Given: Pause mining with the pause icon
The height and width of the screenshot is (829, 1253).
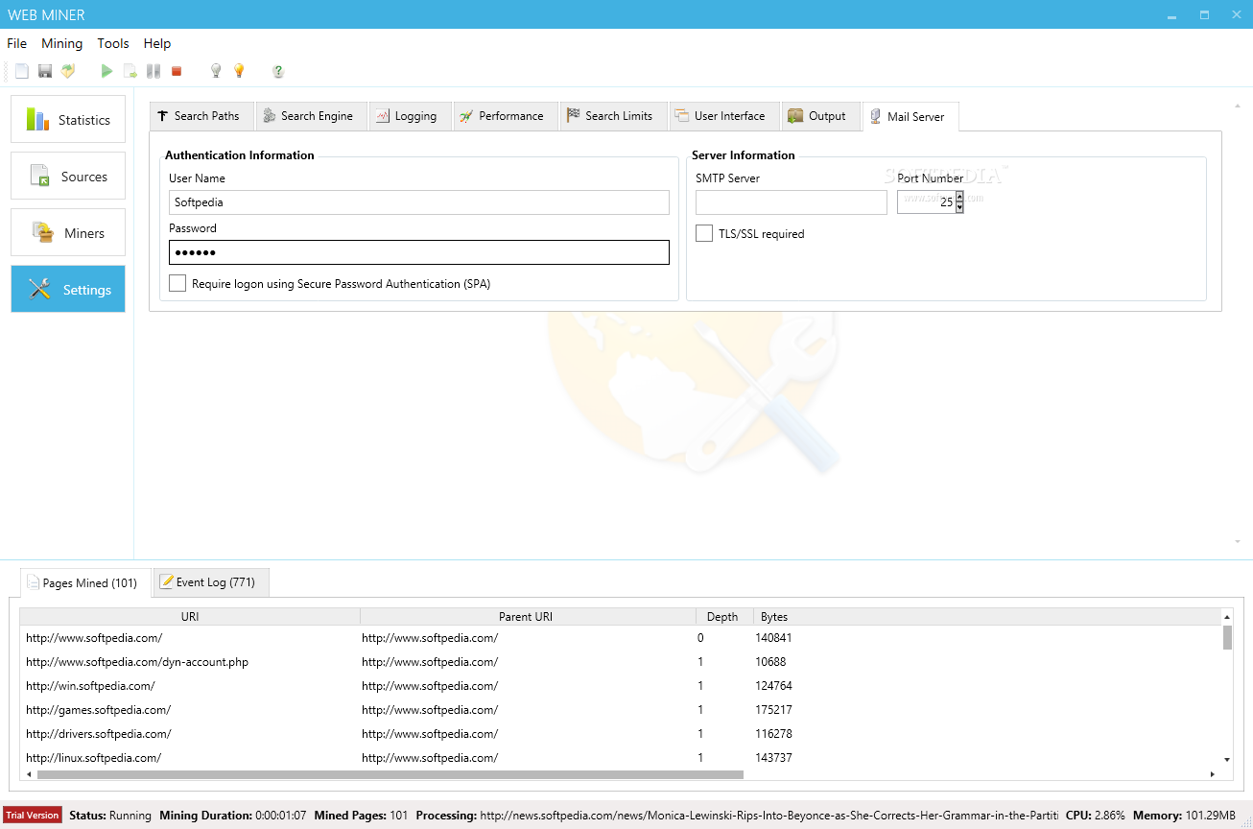Looking at the screenshot, I should (154, 71).
